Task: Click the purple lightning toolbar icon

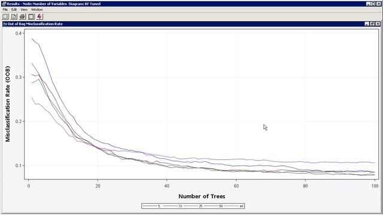Action: point(39,17)
